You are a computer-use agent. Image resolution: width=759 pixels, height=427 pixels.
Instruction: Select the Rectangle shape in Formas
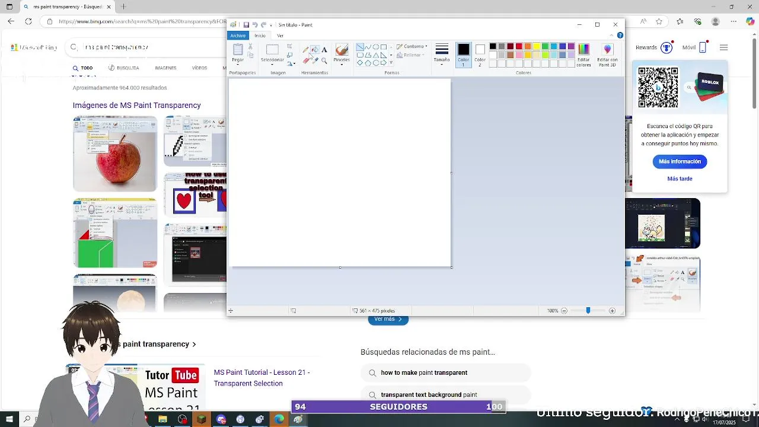point(384,47)
